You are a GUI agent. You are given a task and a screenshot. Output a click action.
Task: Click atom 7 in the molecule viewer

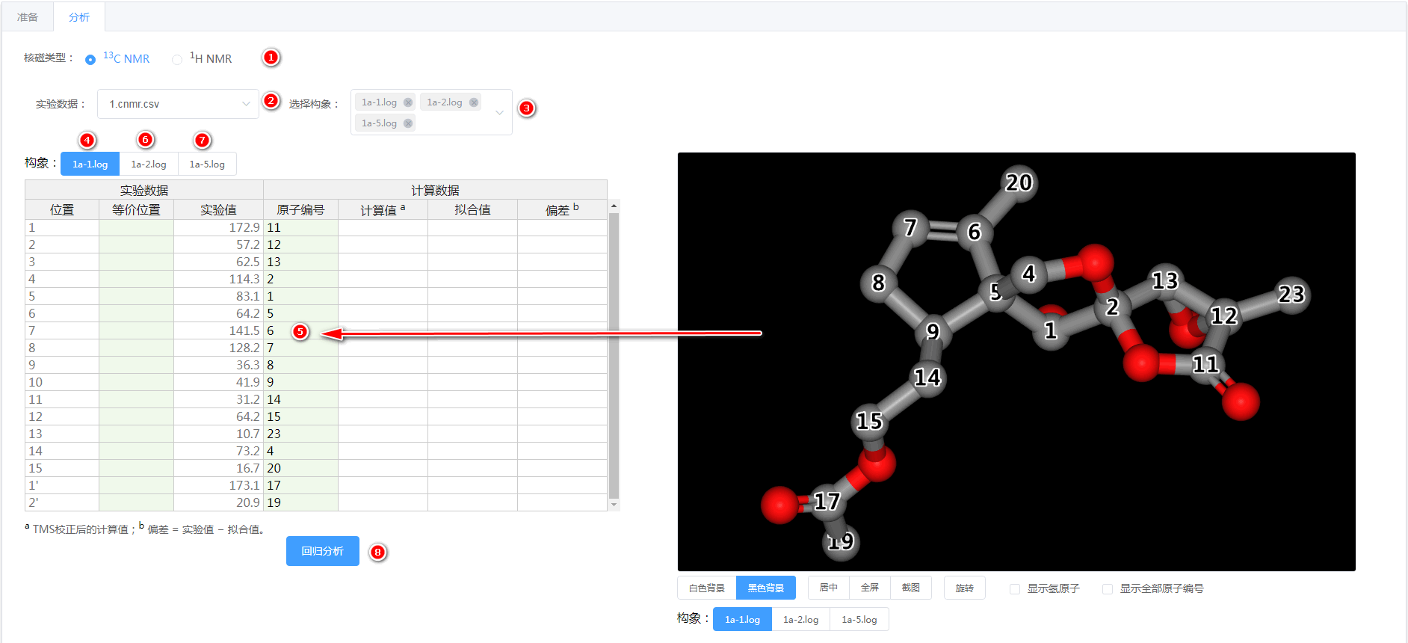(910, 227)
